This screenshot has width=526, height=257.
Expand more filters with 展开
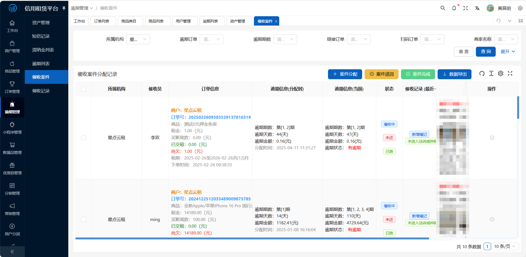508,52
